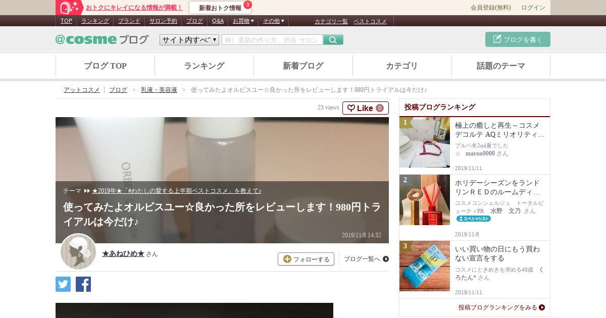Screen dimensions: 606x318
Task: Click the スペシャリスト badge
Action: (x=474, y=219)
